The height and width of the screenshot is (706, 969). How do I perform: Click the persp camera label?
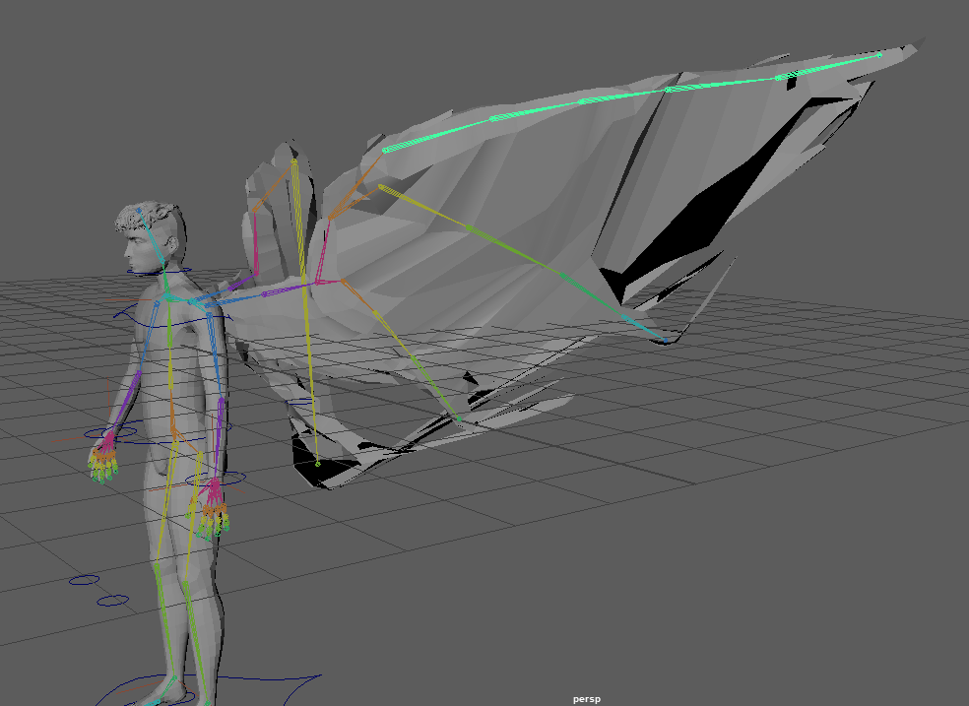(586, 699)
